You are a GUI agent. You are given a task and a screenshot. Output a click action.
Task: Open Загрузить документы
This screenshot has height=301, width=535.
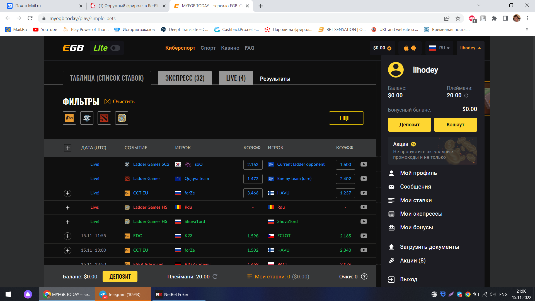429,247
